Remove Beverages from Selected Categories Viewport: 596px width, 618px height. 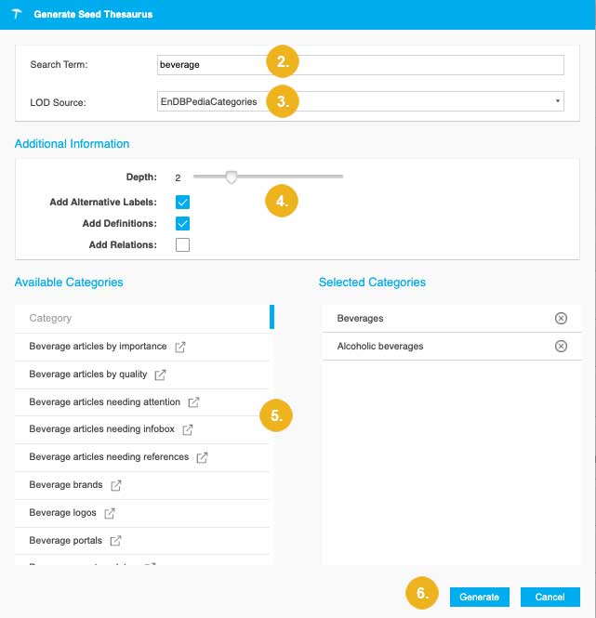(x=561, y=319)
